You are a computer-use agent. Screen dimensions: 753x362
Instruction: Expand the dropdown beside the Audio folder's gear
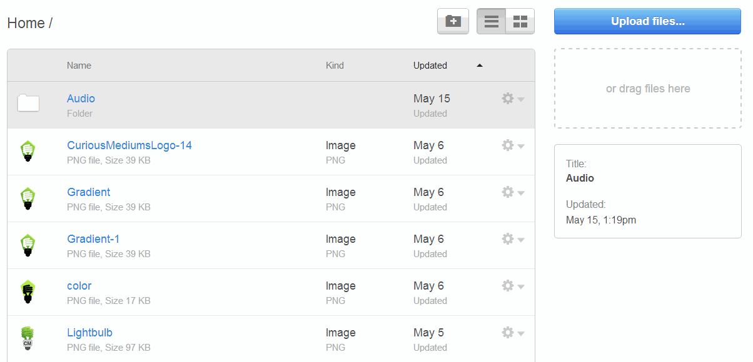click(x=520, y=100)
